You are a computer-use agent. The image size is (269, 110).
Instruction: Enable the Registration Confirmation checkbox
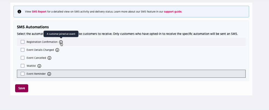pyautogui.click(x=23, y=42)
